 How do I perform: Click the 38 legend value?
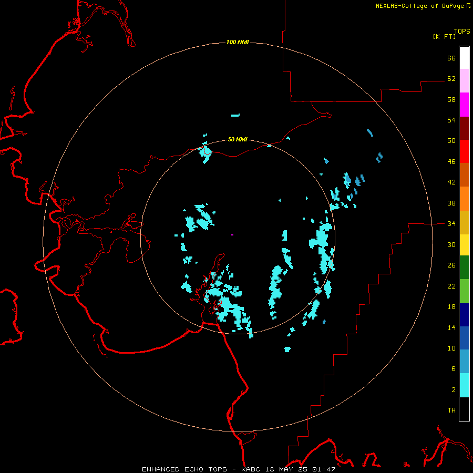(x=451, y=203)
